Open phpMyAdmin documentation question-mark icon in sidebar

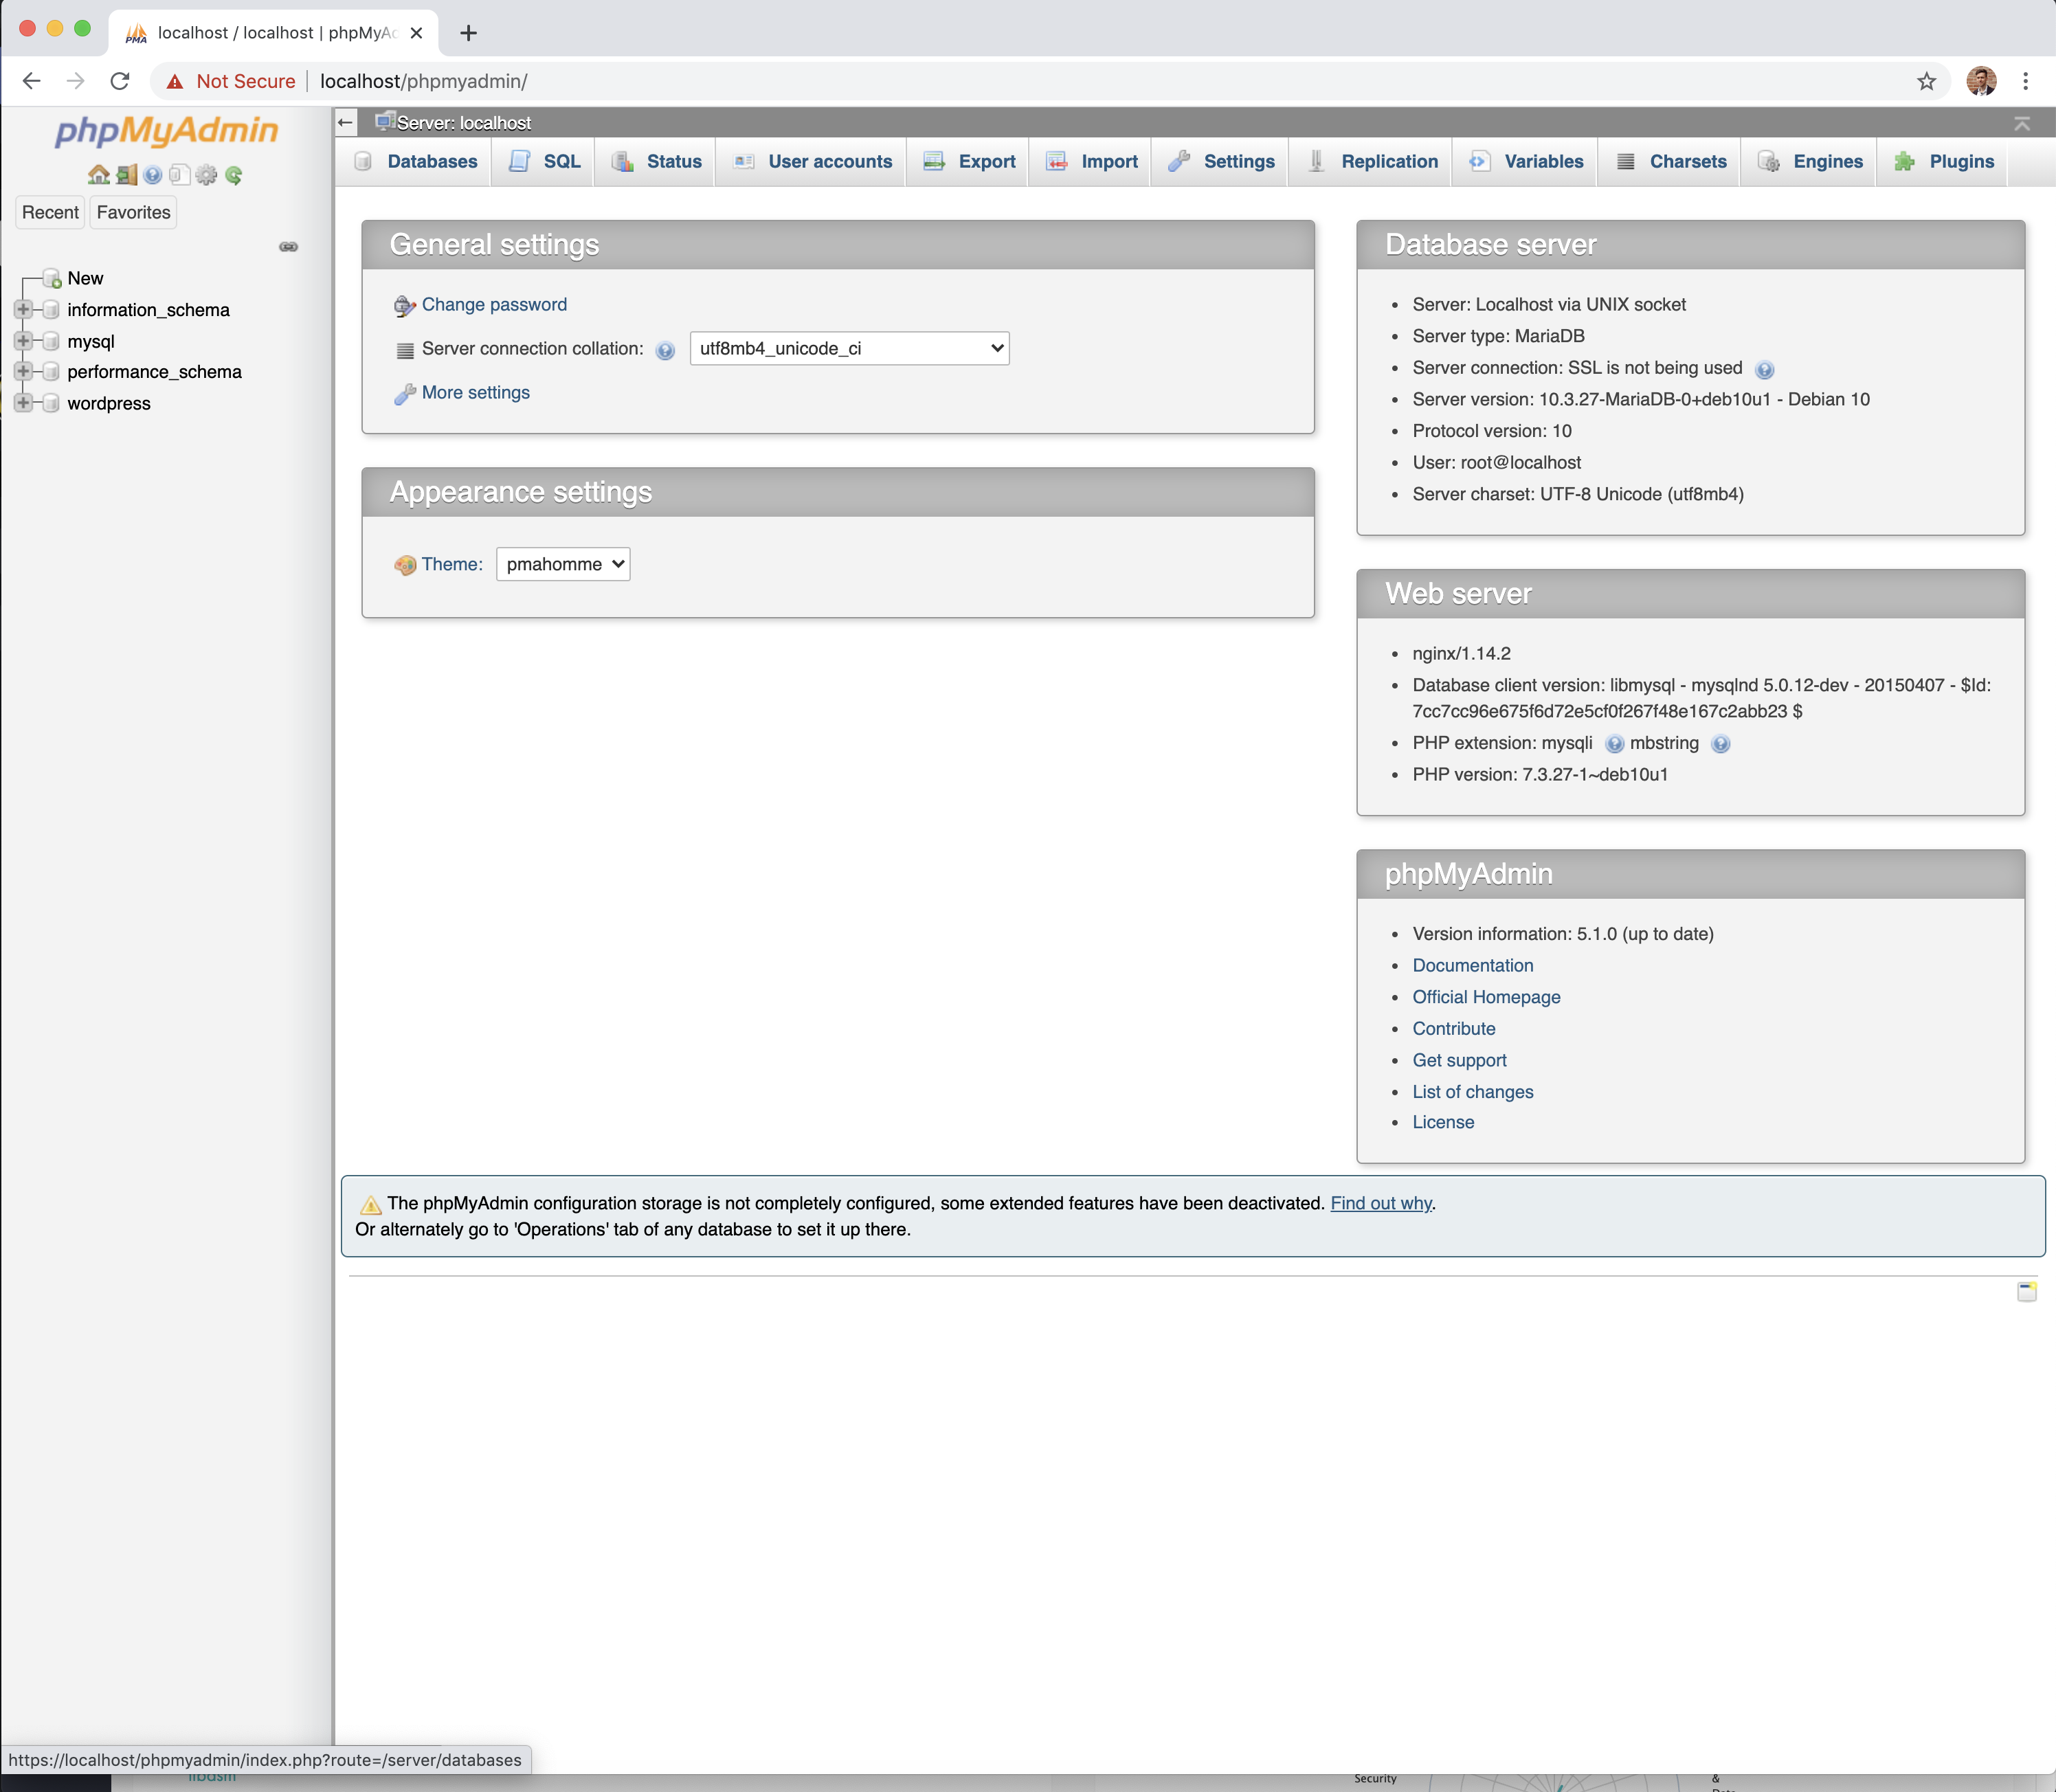(x=152, y=175)
